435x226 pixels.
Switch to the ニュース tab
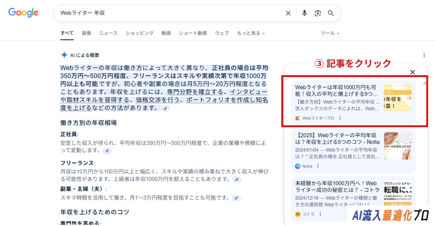108,33
